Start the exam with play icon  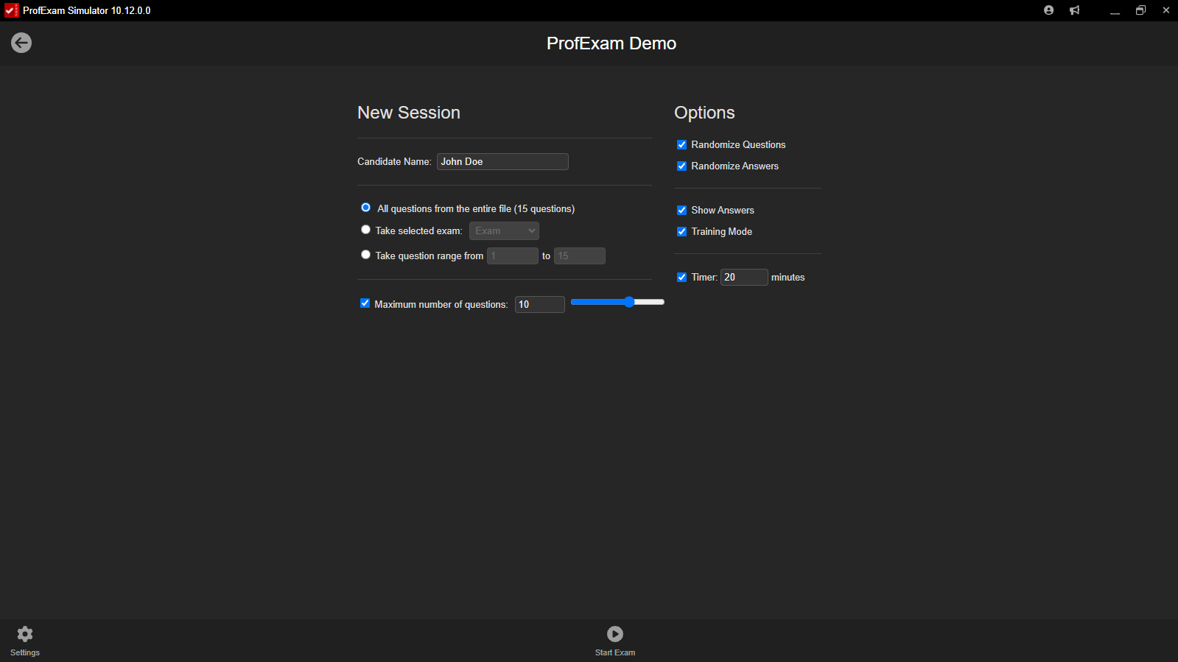tap(615, 634)
